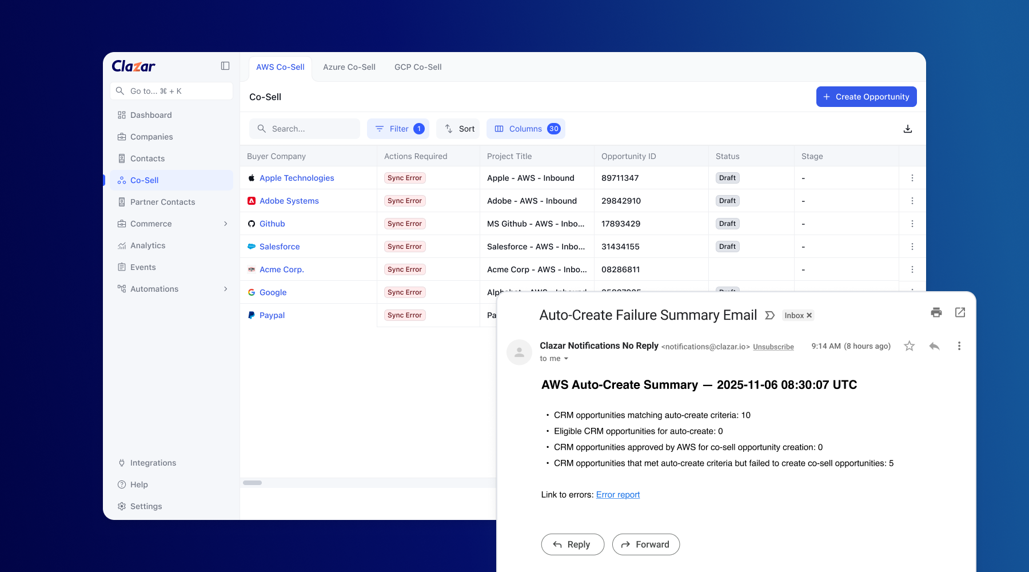Expand the Commerce submenu chevron
Screen dimensions: 1029x572
(x=226, y=224)
